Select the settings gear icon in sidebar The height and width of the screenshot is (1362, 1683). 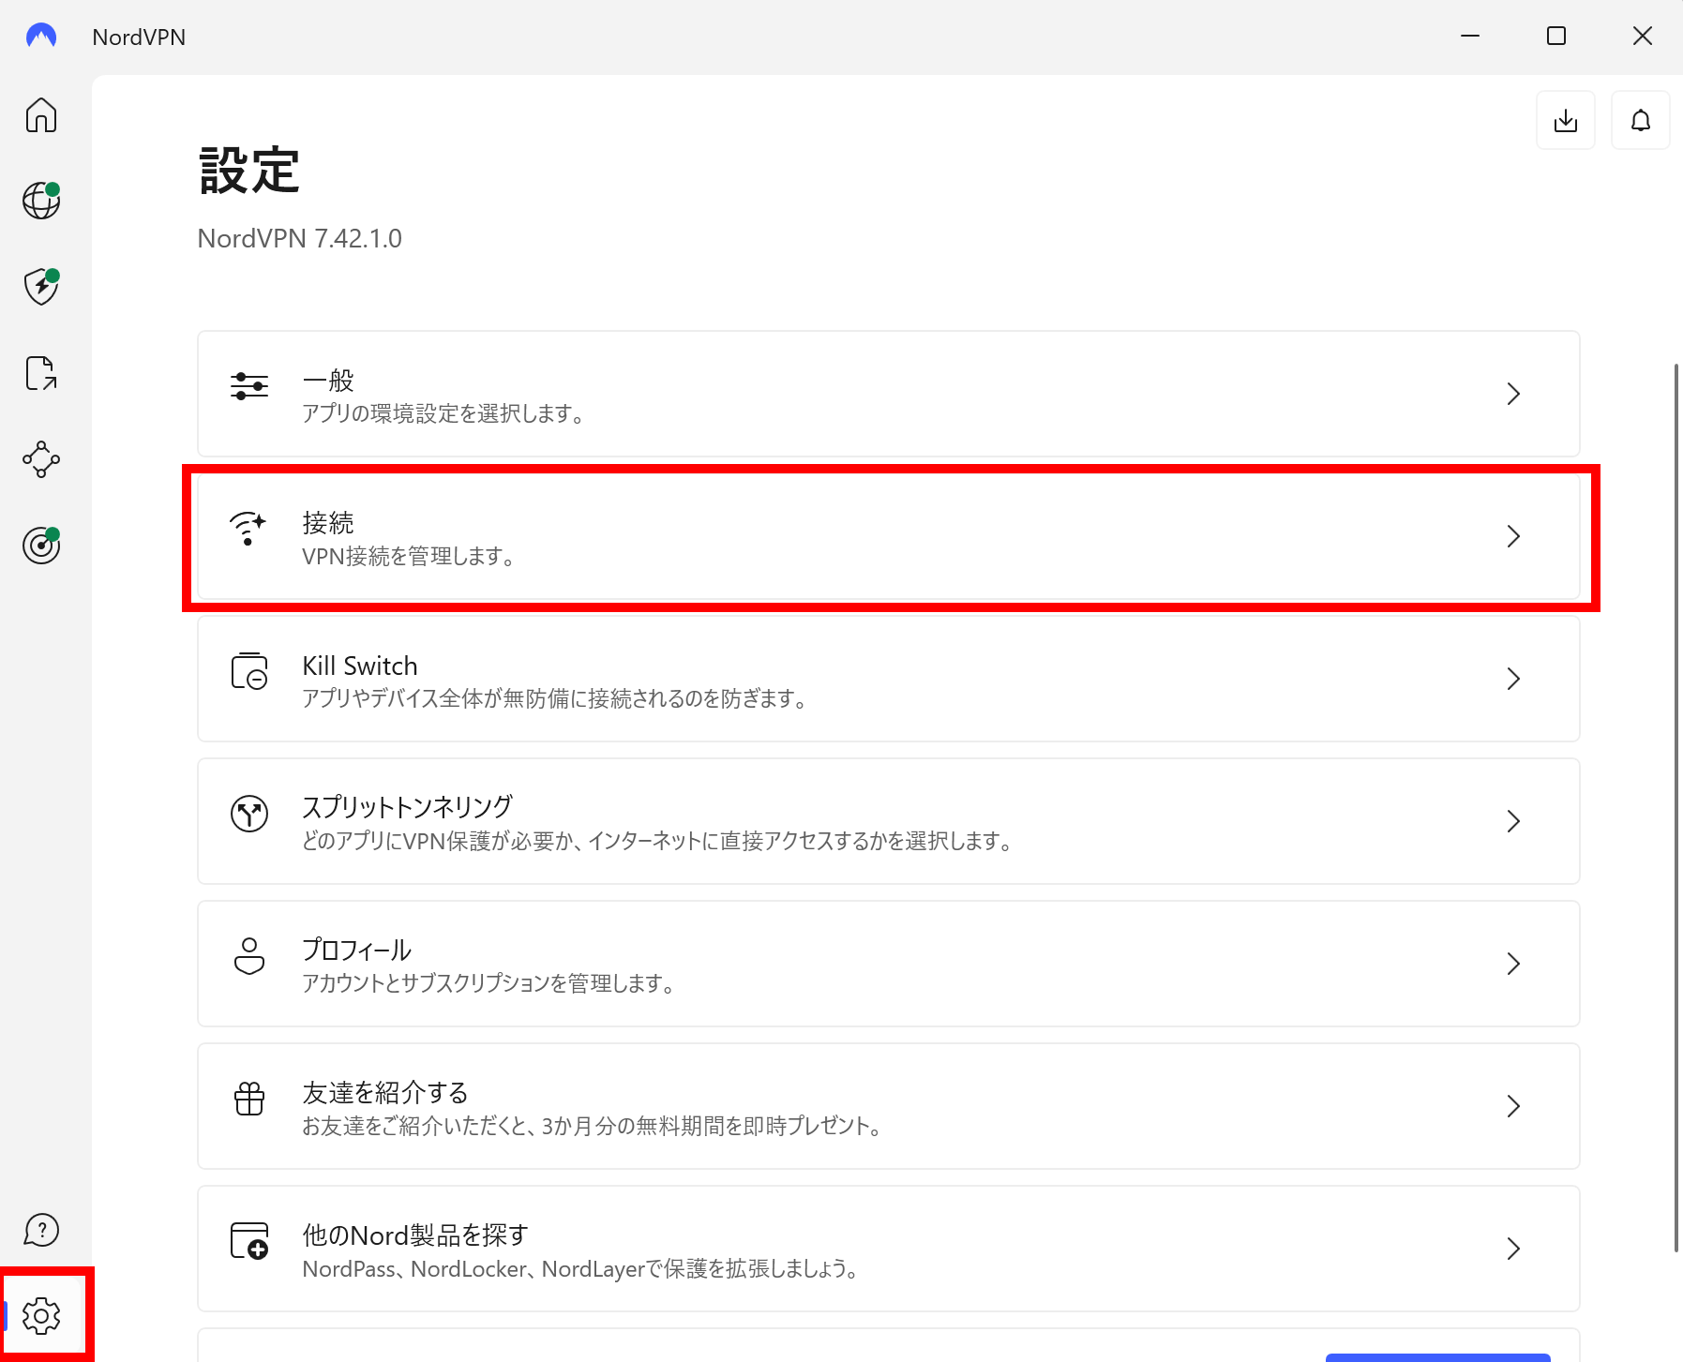point(41,1316)
